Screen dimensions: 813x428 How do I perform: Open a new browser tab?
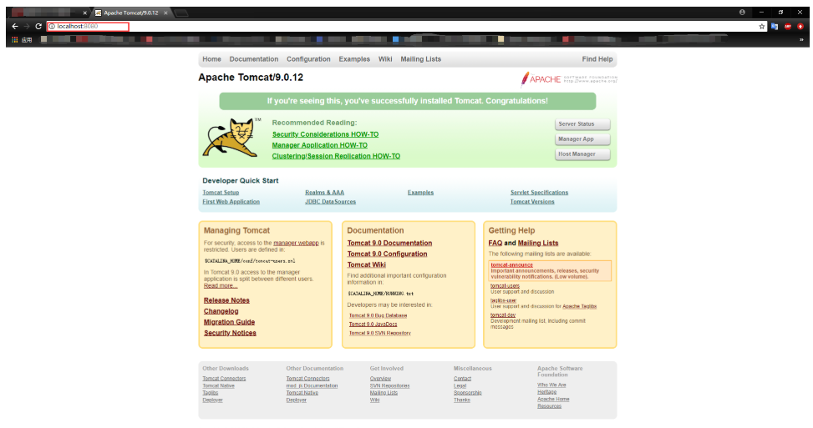coord(181,13)
